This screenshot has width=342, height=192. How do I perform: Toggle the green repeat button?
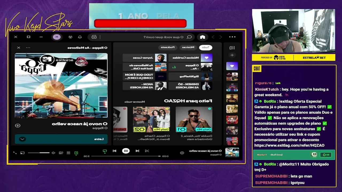105,151
